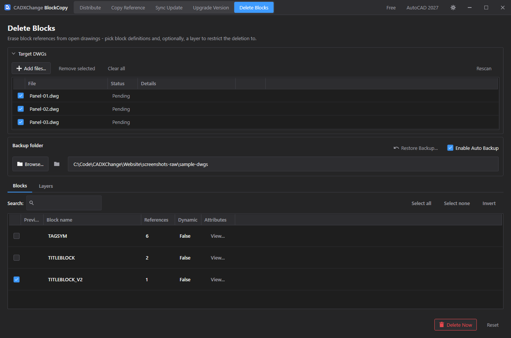The height and width of the screenshot is (338, 511).
Task: Select the Panel-01.dwg file name
Action: click(x=44, y=96)
